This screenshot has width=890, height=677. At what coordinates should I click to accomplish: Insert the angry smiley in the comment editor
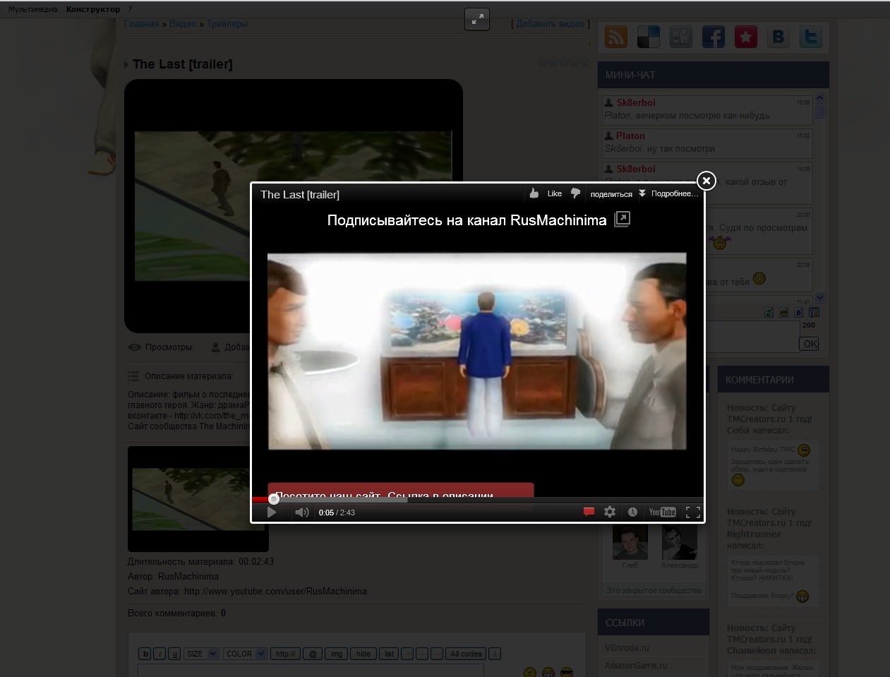530,672
